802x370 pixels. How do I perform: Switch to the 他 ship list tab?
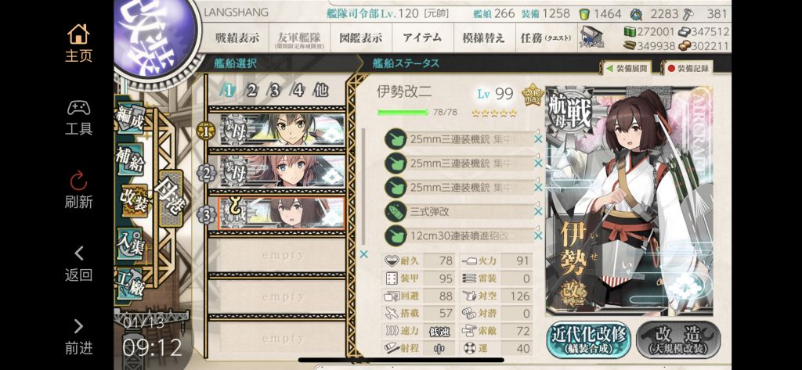[x=320, y=91]
